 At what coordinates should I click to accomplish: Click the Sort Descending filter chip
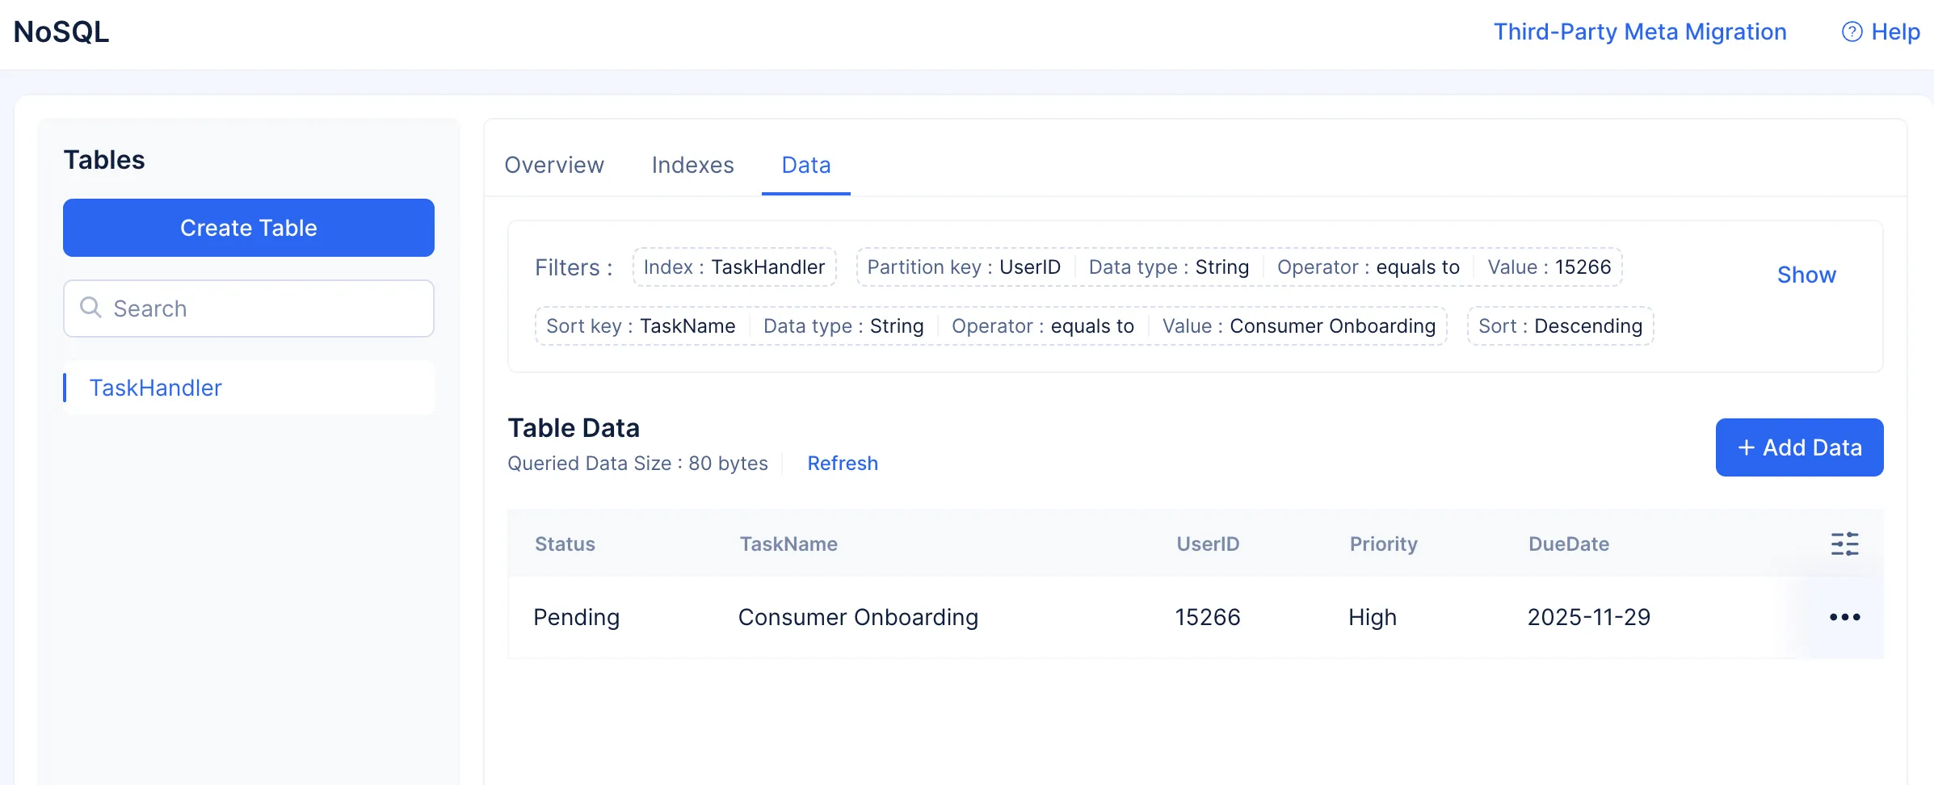(x=1560, y=326)
